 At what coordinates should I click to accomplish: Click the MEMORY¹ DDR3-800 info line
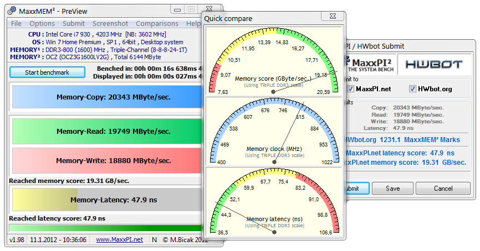click(x=98, y=50)
